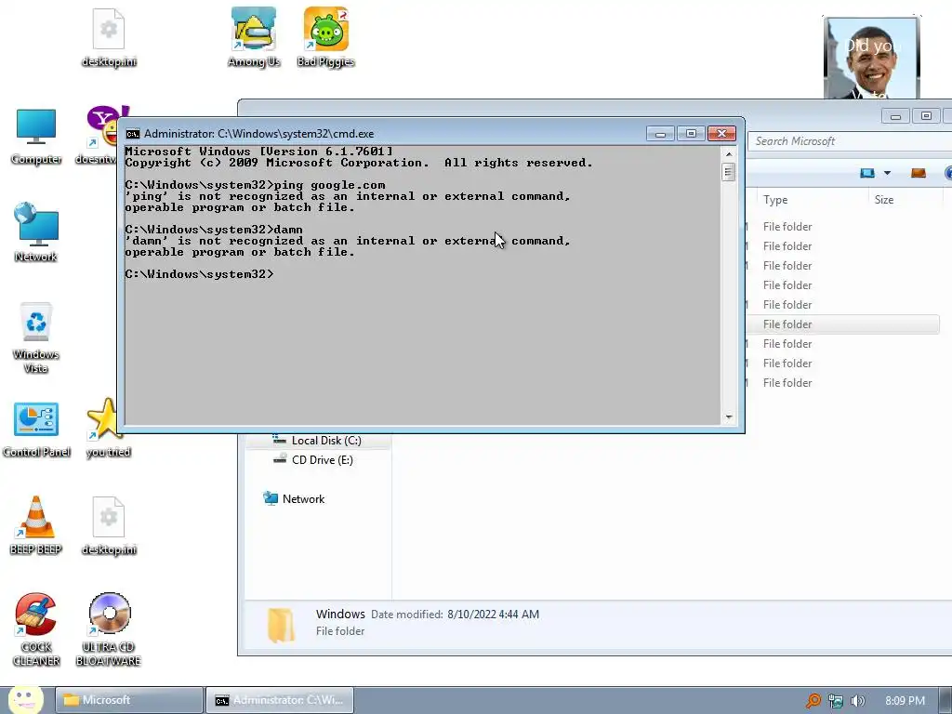Toggle the preview pane icon in Explorer
Image resolution: width=952 pixels, height=714 pixels.
pos(918,173)
